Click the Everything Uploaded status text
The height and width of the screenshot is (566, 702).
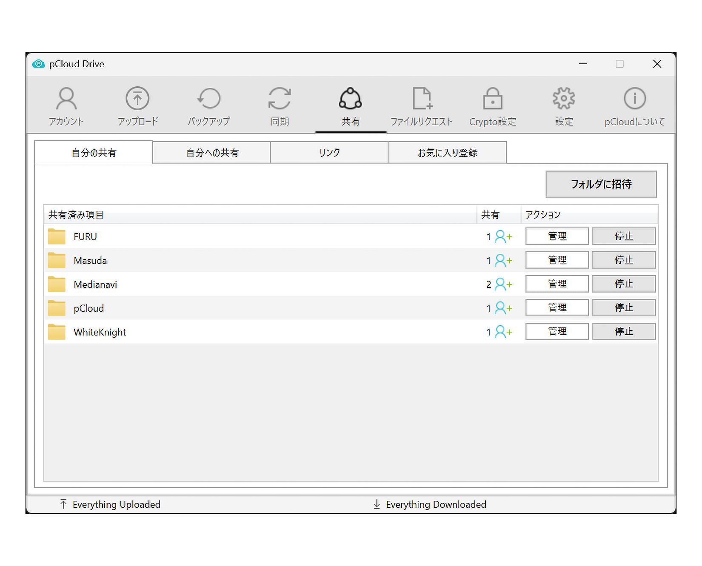click(117, 504)
